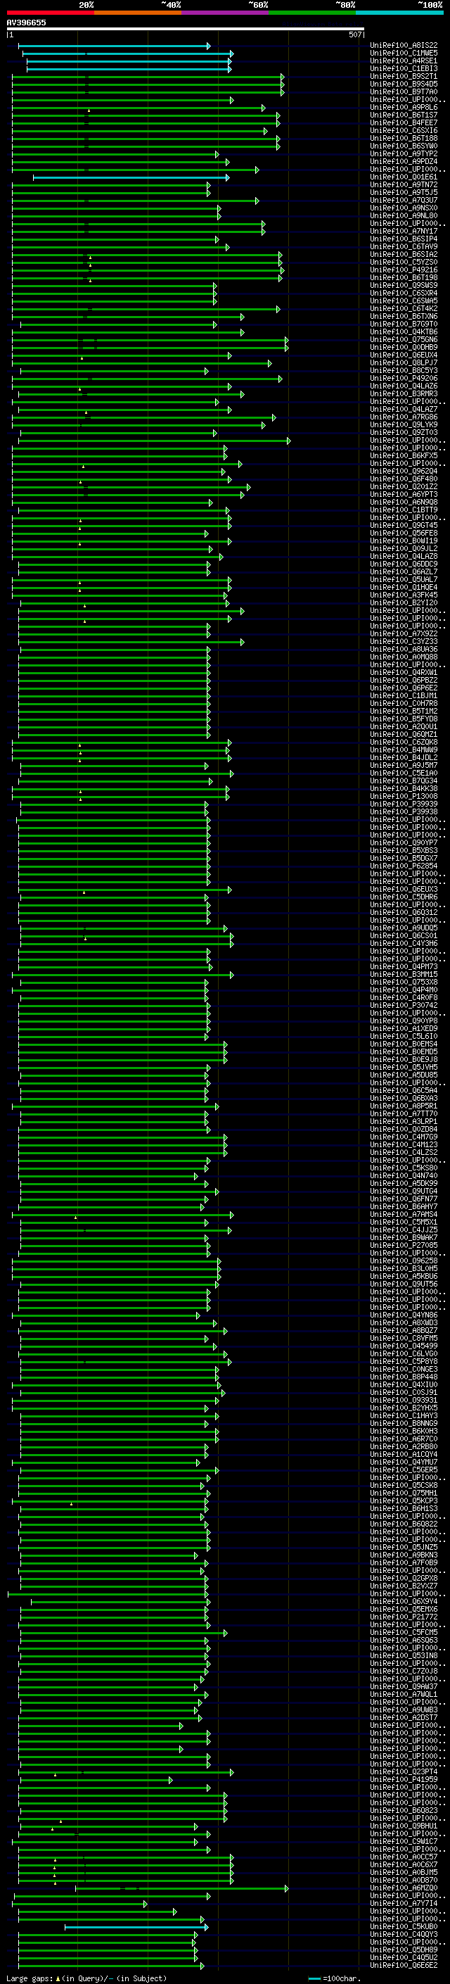Select the UniRef100_P13008 label
Image resolution: width=450 pixels, height=1984 pixels.
coord(404,797)
